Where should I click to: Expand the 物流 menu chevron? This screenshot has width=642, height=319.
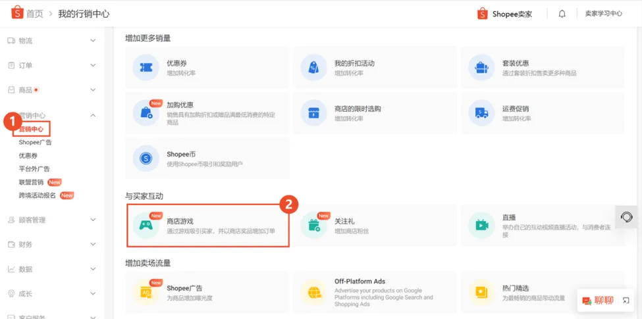[x=93, y=41]
